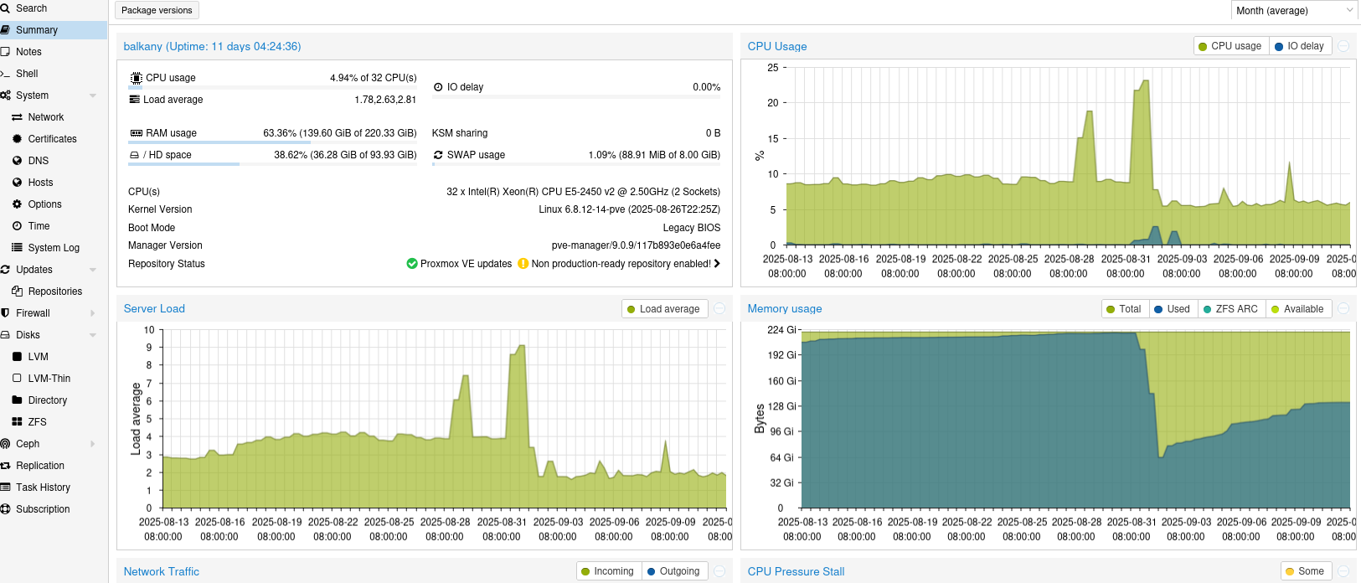Collapse the System tree section arrow
The height and width of the screenshot is (583, 1361).
(92, 95)
